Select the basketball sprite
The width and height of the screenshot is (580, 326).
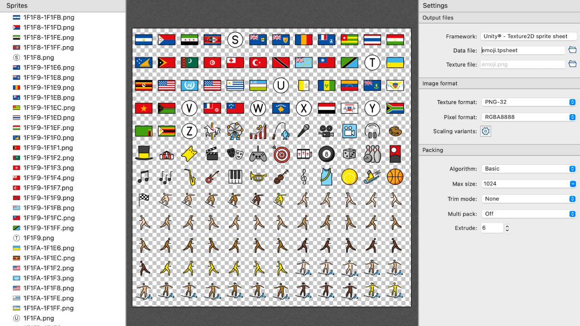[395, 177]
